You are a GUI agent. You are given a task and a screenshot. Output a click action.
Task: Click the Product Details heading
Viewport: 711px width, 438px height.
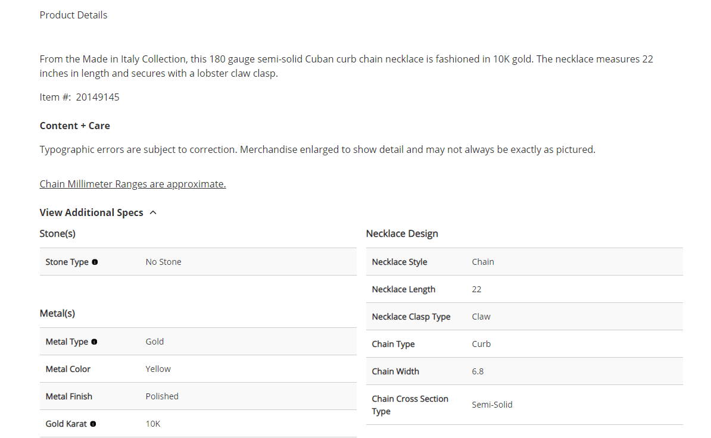coord(73,15)
